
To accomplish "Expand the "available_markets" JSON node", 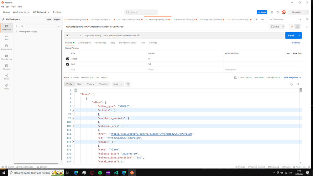I will [x=73, y=118].
